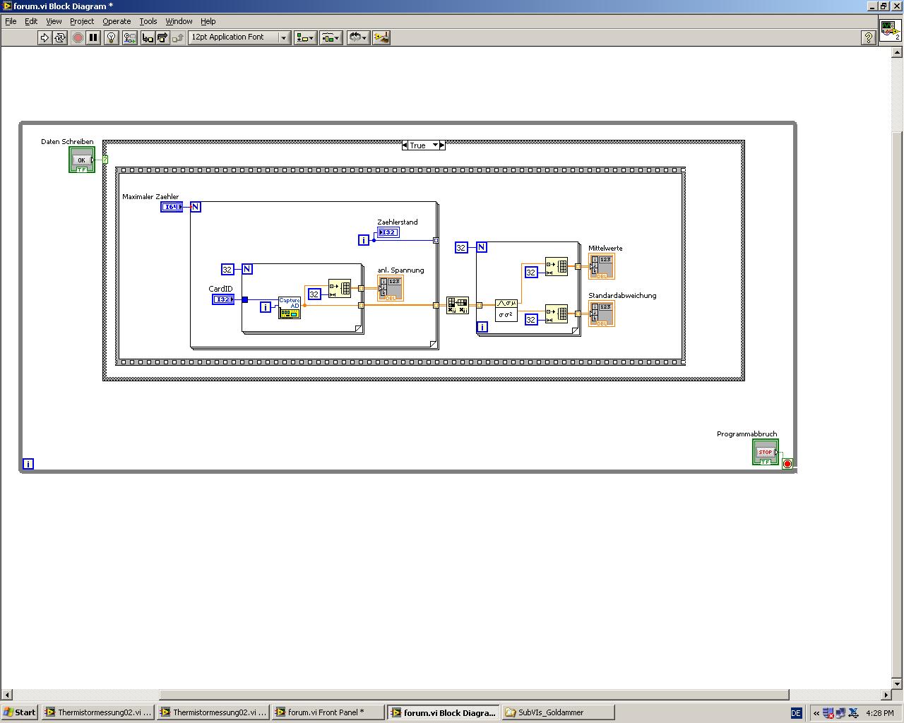Image resolution: width=904 pixels, height=723 pixels.
Task: Open the Distribute Objects dropdown
Action: (331, 37)
